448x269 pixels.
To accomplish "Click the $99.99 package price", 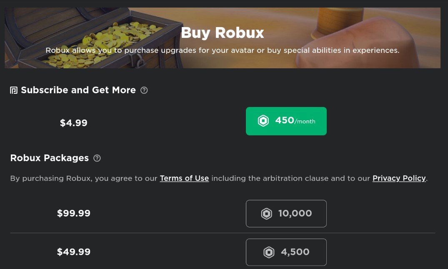I will 74,213.
